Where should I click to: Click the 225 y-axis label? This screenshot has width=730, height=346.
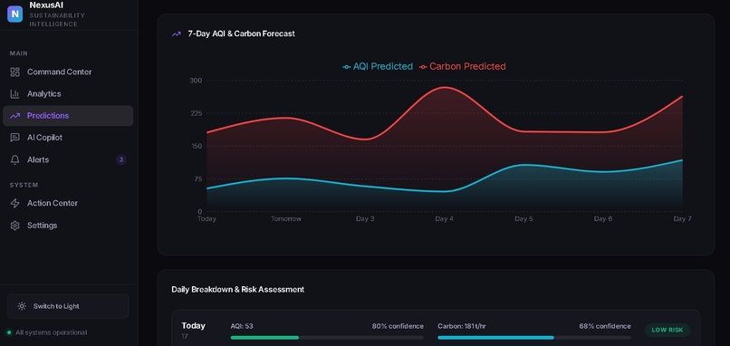pos(196,113)
